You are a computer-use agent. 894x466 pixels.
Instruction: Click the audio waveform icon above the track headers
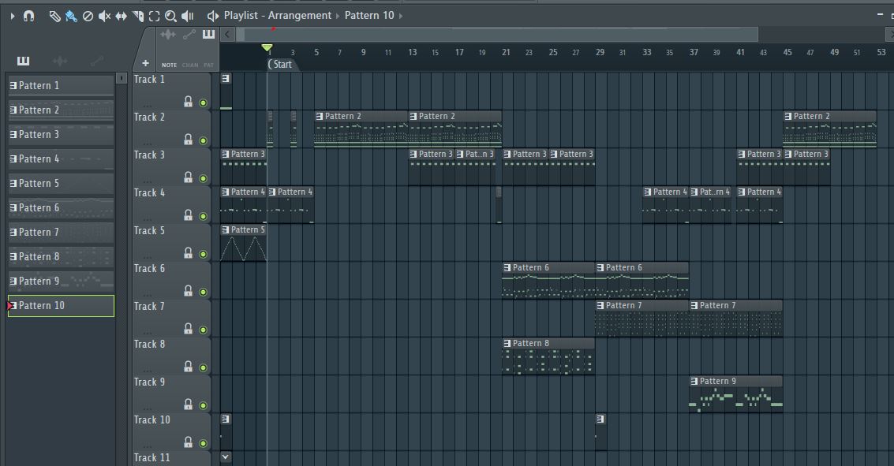pyautogui.click(x=167, y=35)
